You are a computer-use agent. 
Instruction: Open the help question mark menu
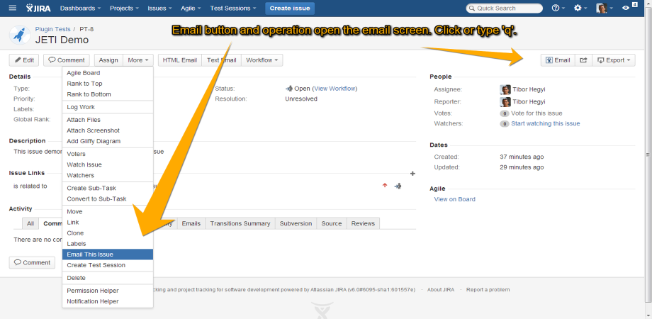tap(558, 8)
